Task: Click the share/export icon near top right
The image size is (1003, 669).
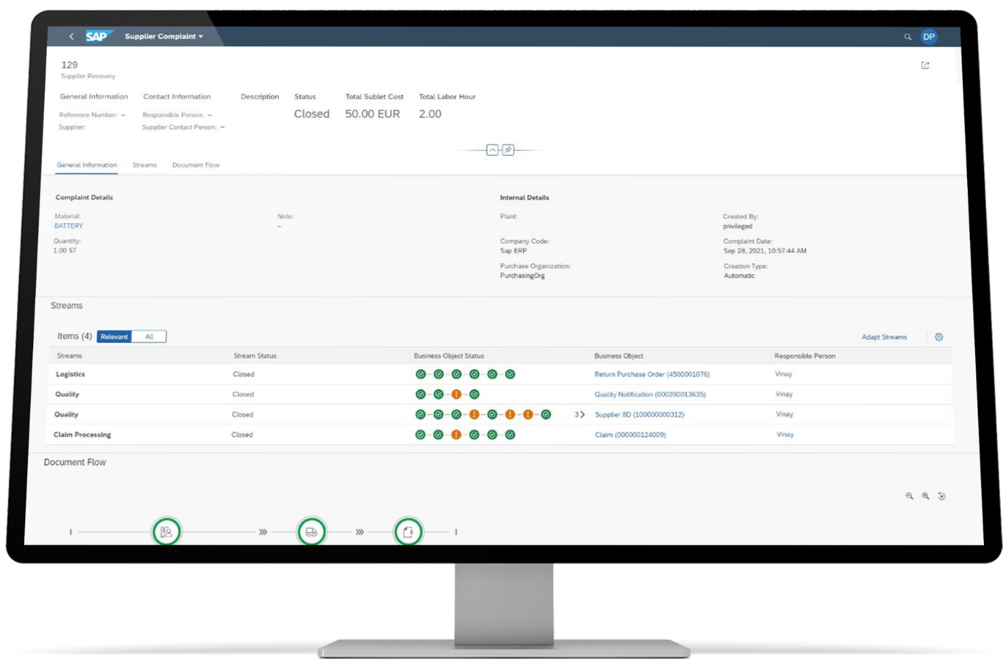Action: click(926, 65)
